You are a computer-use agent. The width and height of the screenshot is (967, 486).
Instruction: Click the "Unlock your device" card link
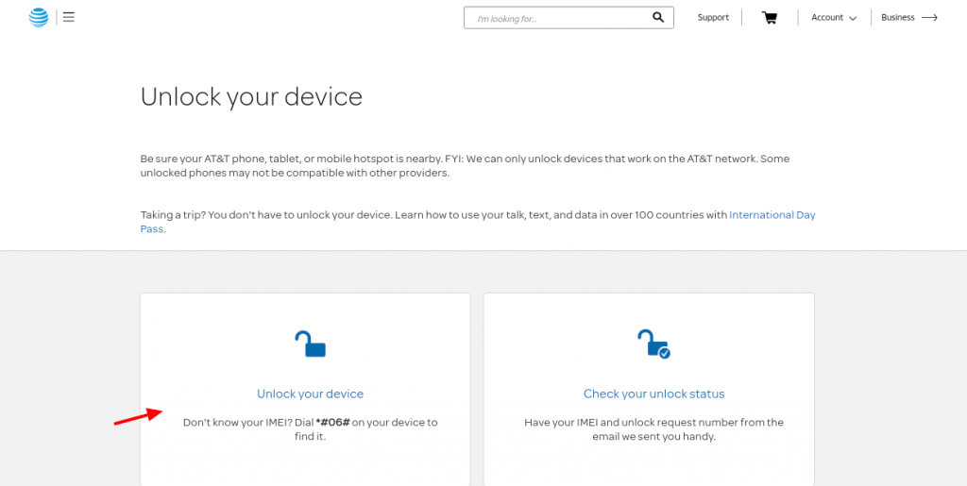310,394
